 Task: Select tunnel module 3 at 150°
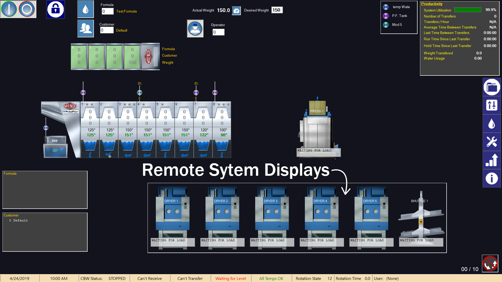click(128, 130)
